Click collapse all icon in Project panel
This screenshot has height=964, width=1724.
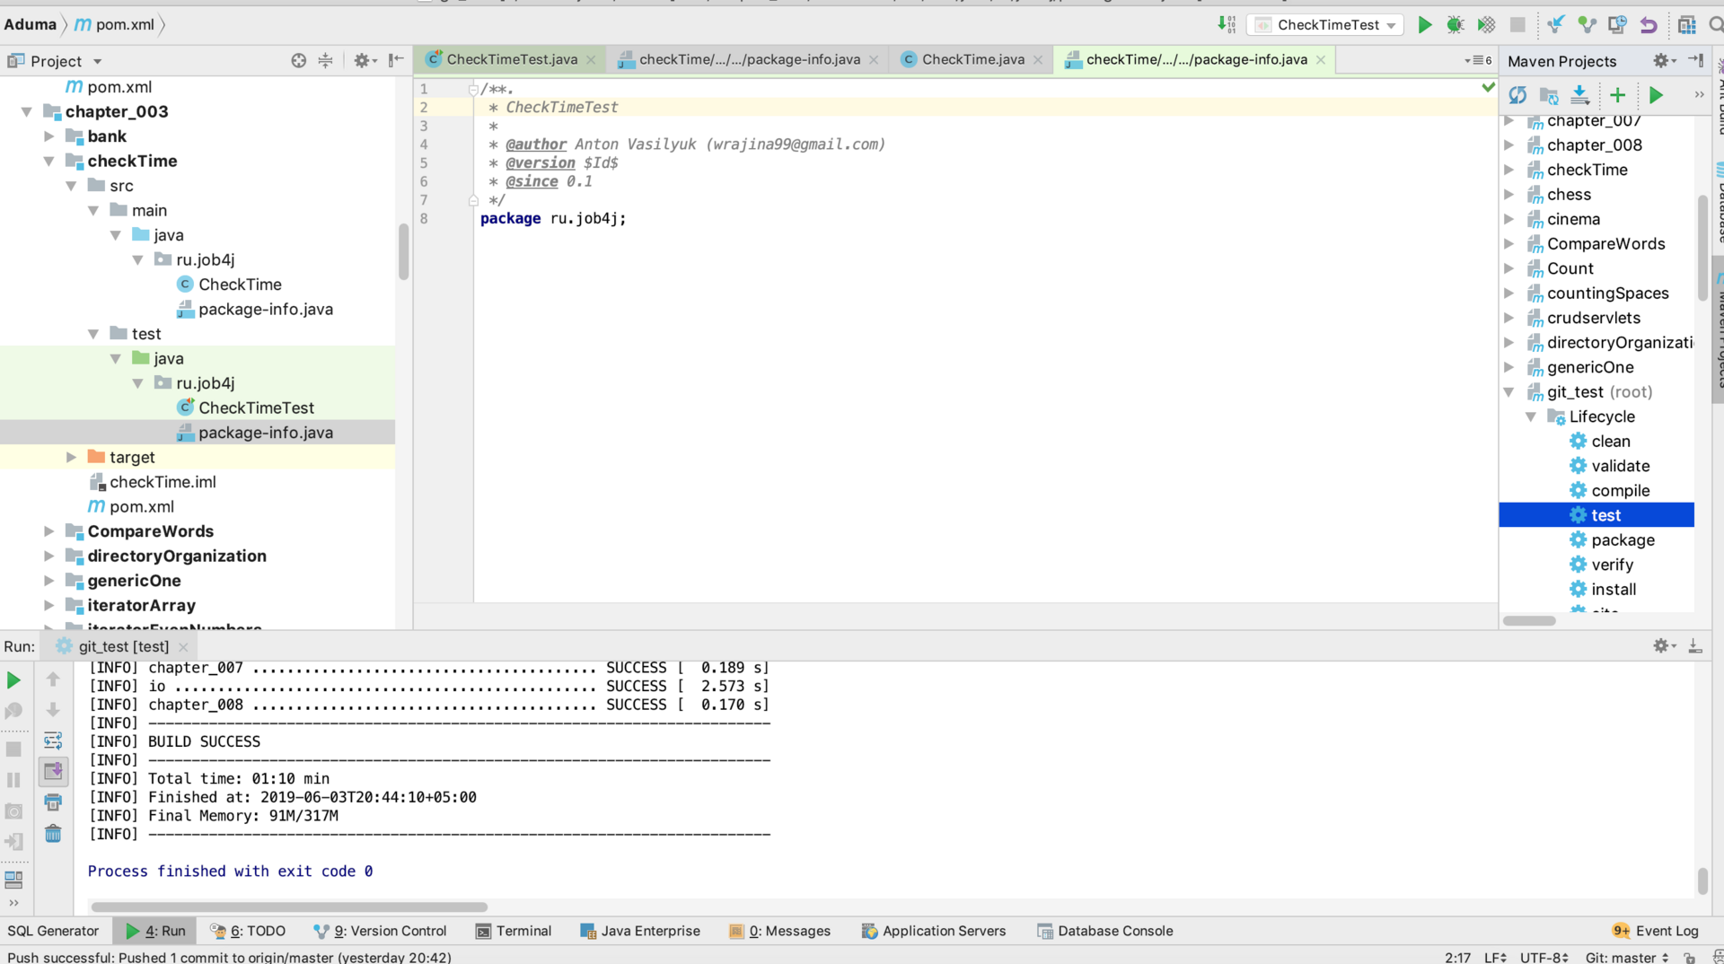coord(325,60)
